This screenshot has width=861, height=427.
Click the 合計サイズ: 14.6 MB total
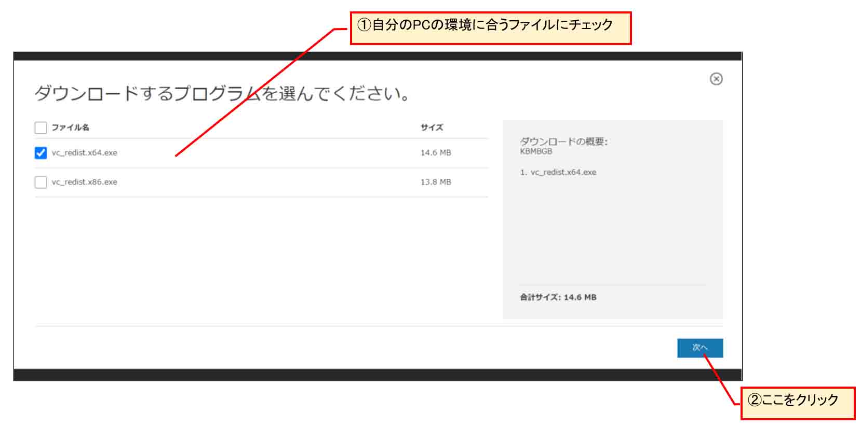558,297
